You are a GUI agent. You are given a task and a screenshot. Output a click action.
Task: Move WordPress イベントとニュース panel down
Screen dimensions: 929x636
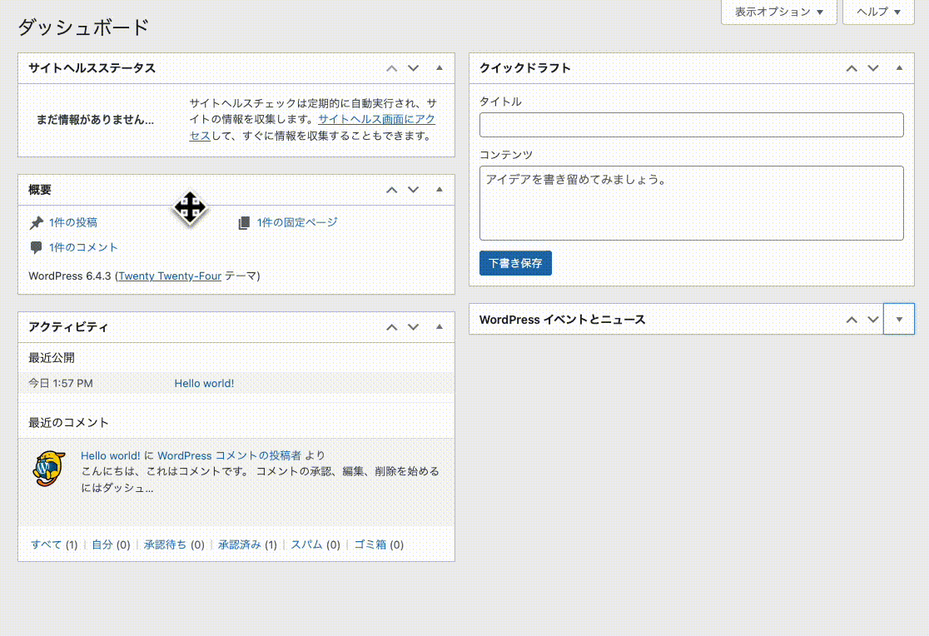pos(872,320)
